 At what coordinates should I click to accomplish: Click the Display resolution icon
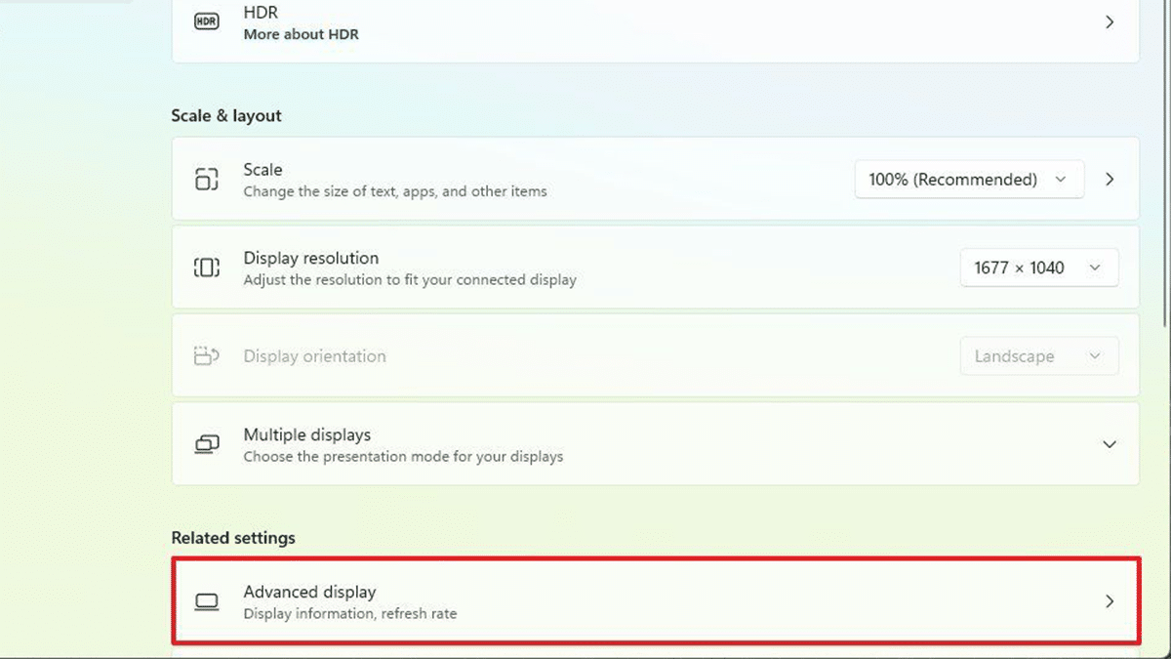(x=207, y=268)
